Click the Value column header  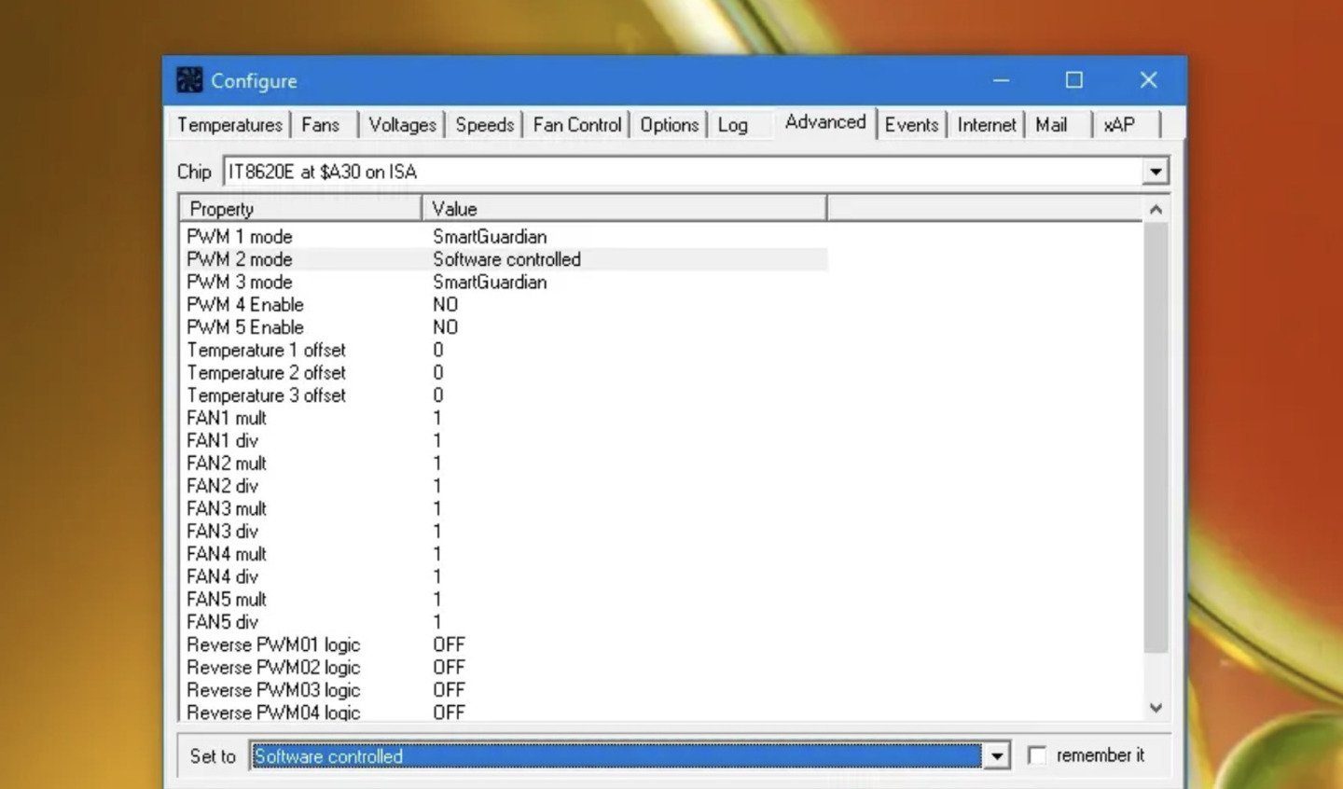(624, 209)
